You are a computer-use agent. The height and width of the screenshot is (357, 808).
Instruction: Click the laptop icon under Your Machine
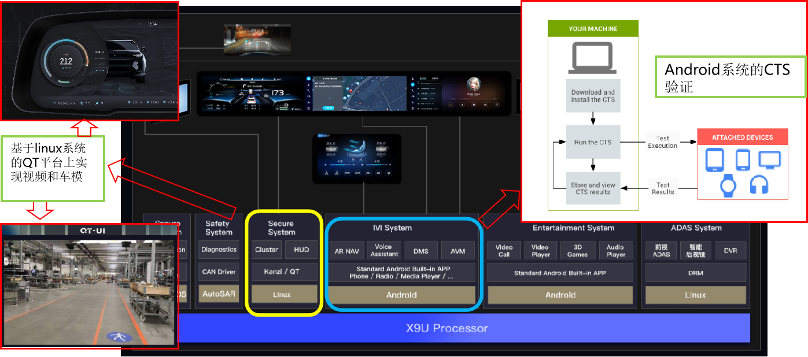pyautogui.click(x=593, y=58)
